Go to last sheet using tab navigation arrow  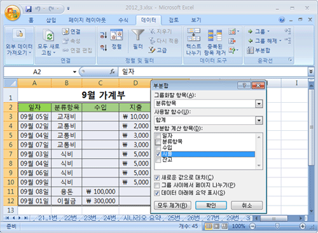tap(26, 218)
